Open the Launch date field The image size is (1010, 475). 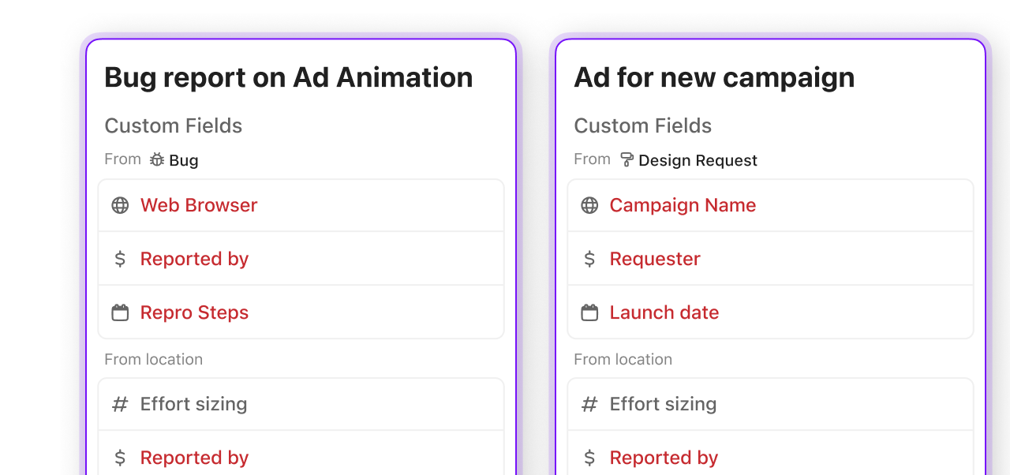click(770, 312)
